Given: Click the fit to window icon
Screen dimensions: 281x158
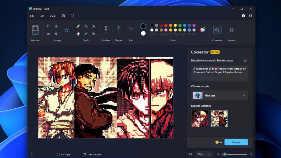Looking at the screenshot, I should [191, 154].
